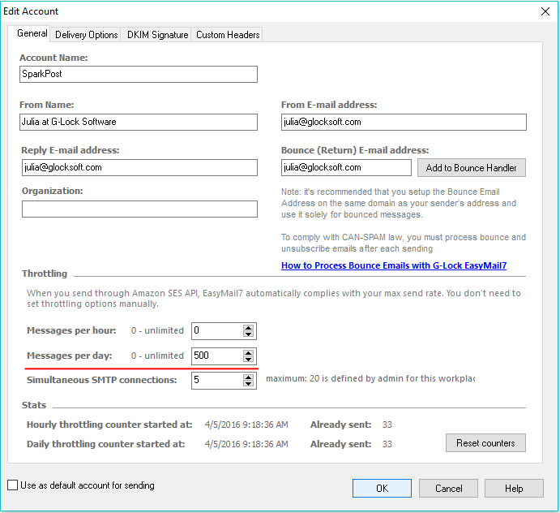Enable Use as default account for sending
This screenshot has width=560, height=513.
pyautogui.click(x=12, y=485)
